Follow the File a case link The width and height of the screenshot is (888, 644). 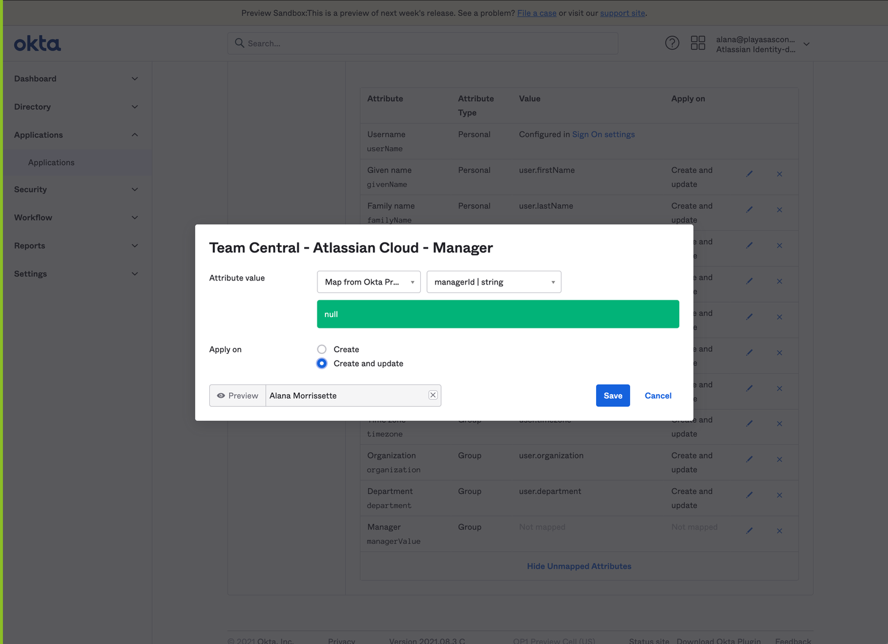pyautogui.click(x=536, y=13)
